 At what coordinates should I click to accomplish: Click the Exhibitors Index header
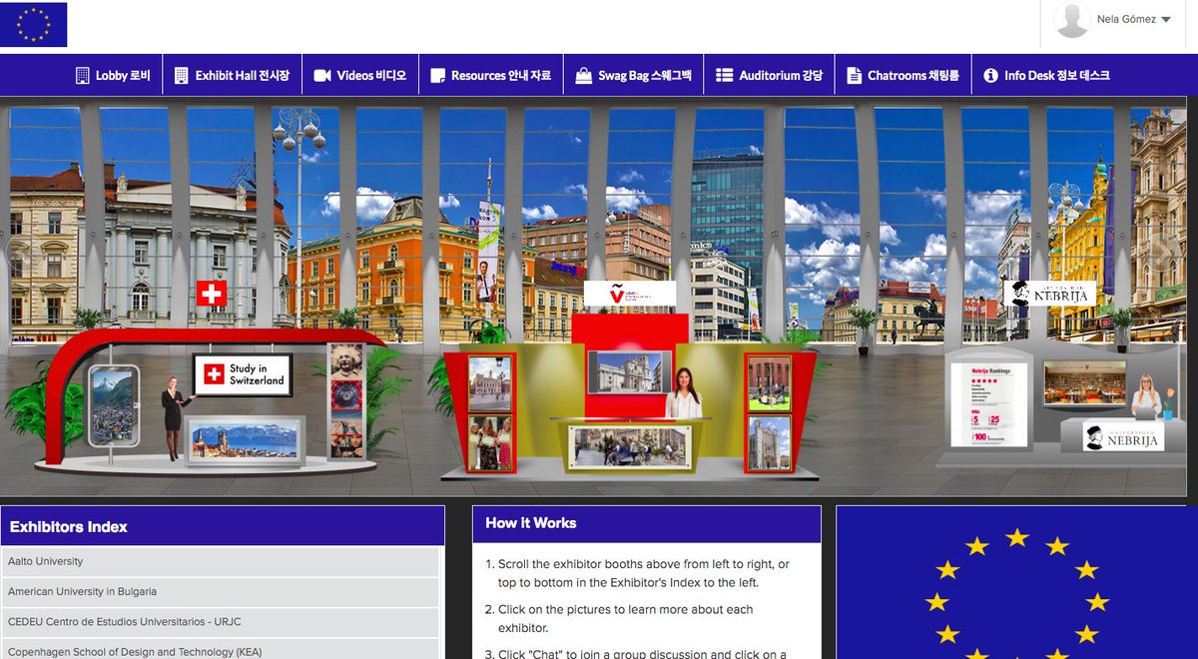pyautogui.click(x=222, y=526)
